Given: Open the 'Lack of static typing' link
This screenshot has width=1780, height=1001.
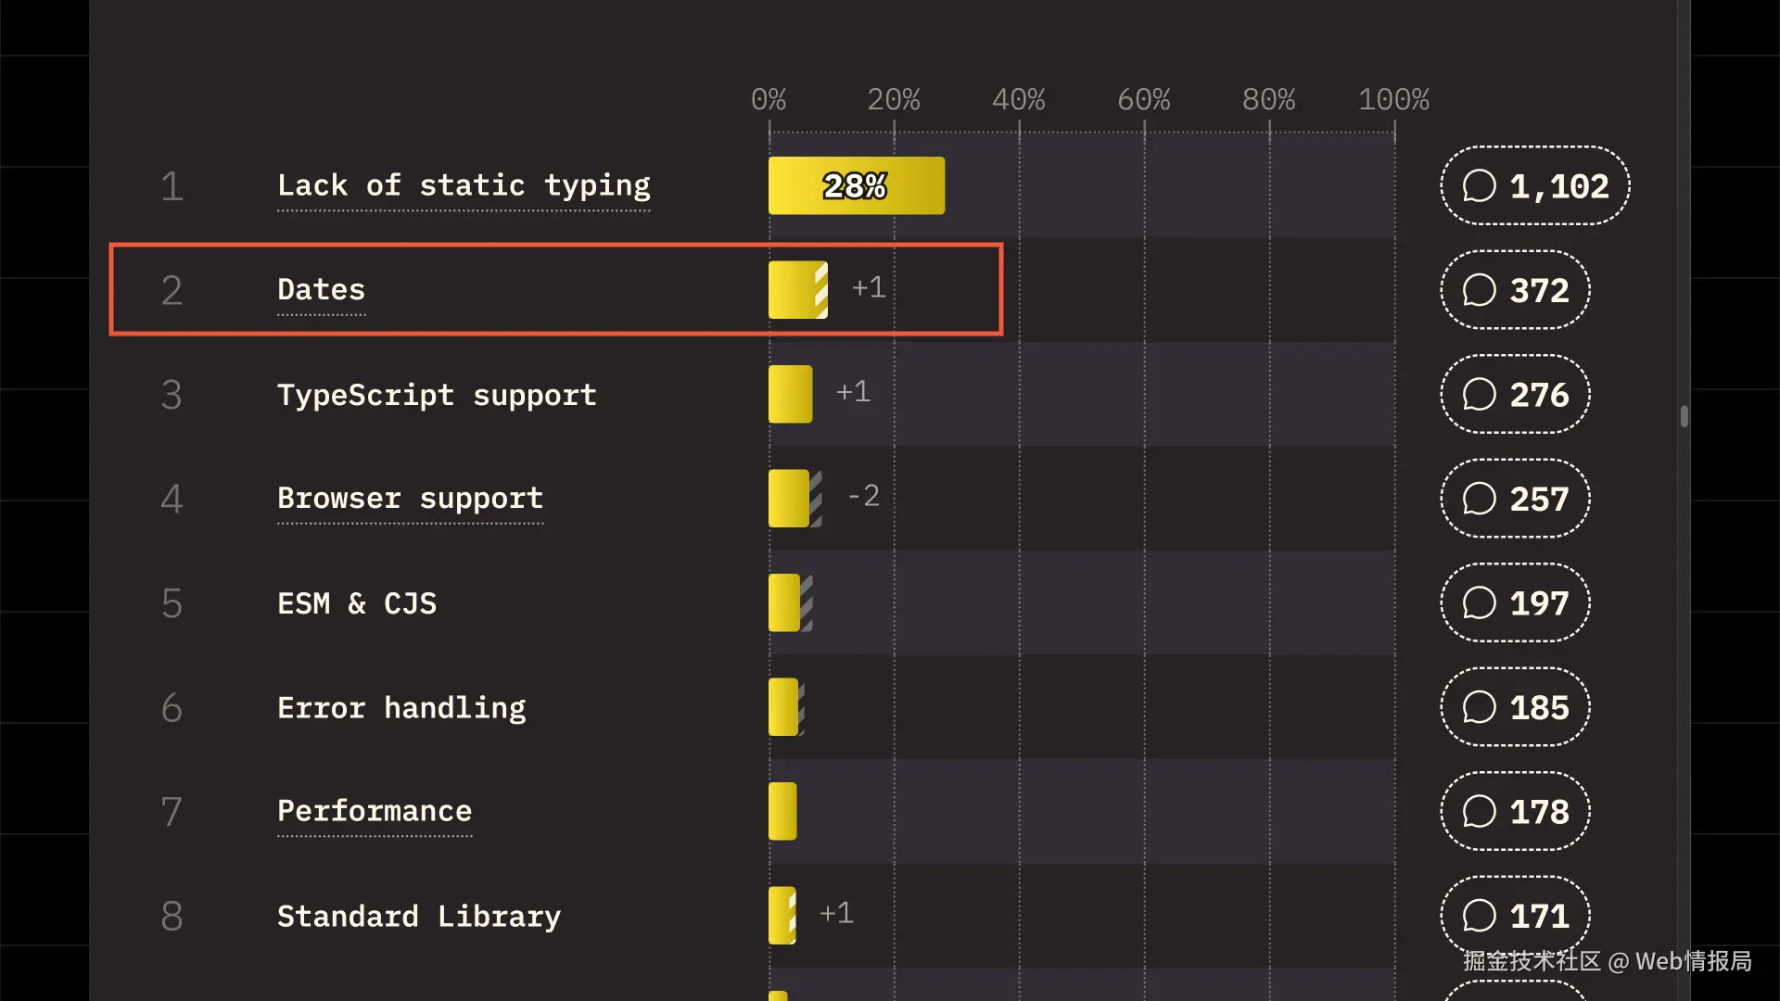Looking at the screenshot, I should 464,185.
